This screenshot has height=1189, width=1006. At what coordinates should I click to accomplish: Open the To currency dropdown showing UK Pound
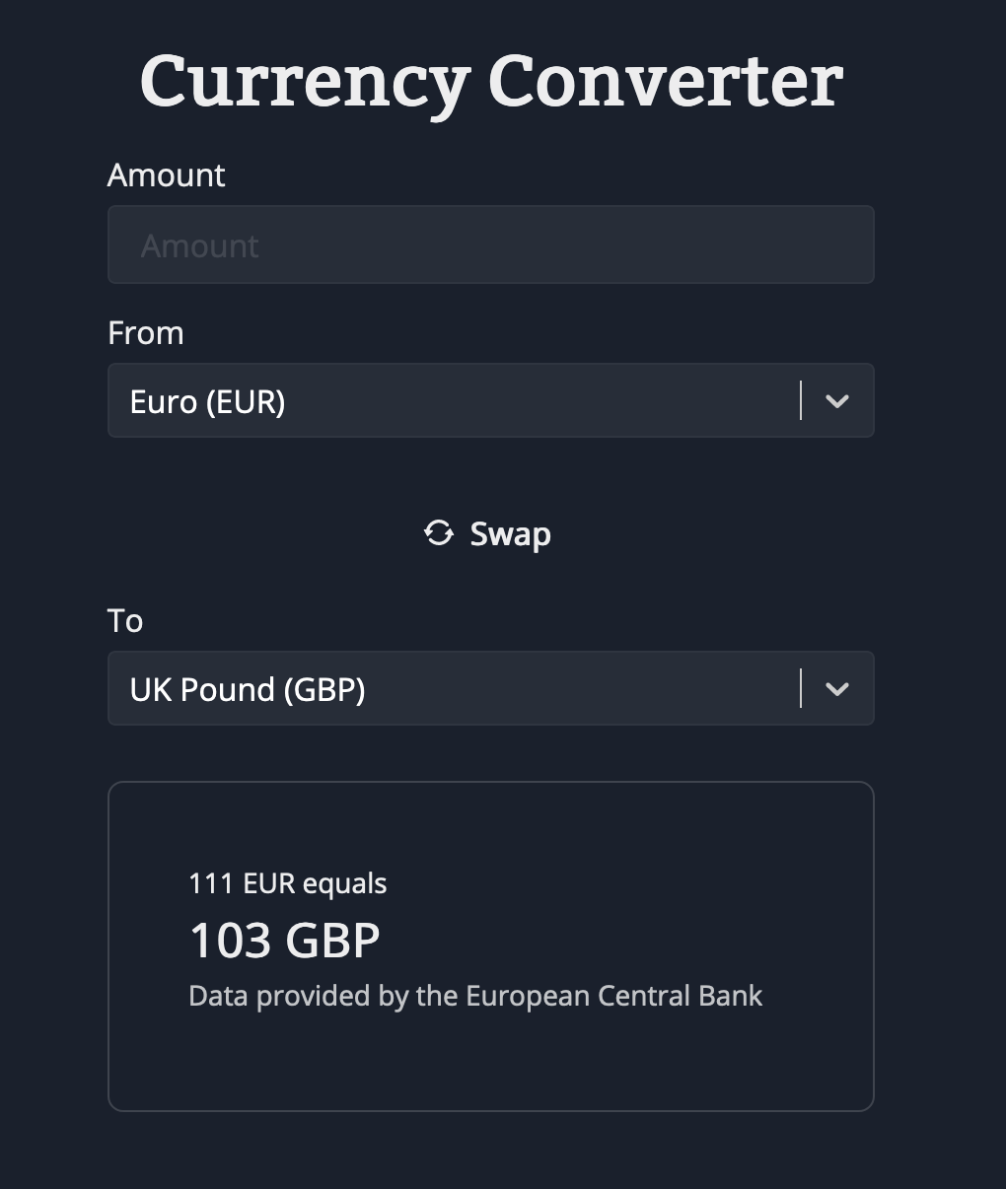tap(491, 688)
